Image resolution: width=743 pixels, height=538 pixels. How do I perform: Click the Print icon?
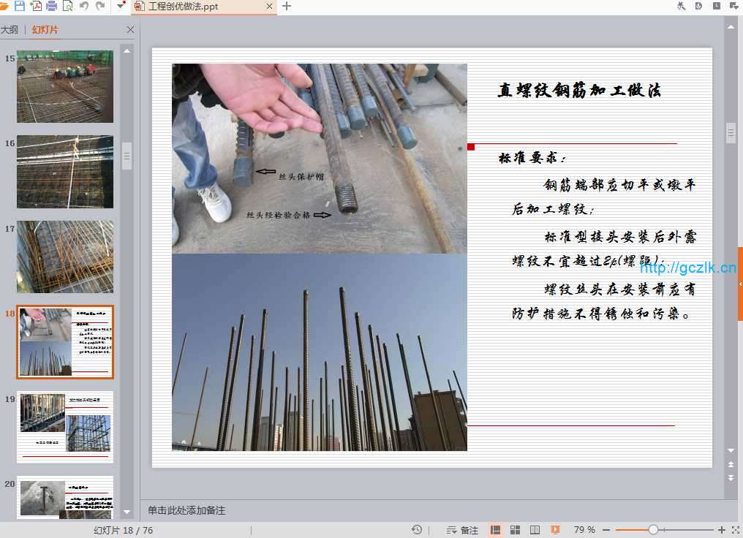tap(51, 7)
